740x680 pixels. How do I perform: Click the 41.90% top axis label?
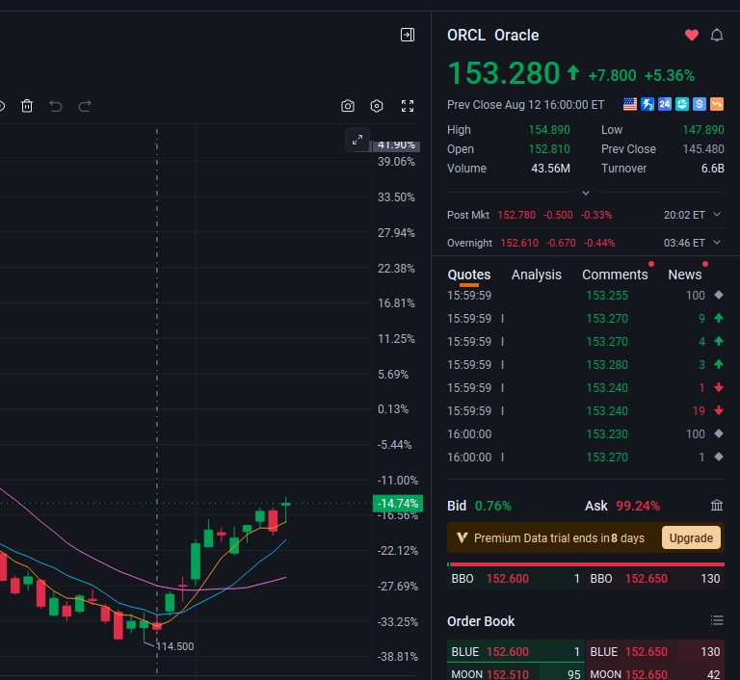tap(396, 145)
